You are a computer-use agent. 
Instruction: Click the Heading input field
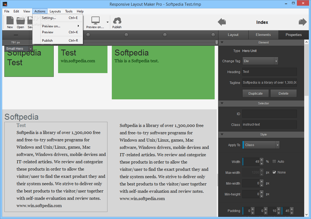pos(269,72)
